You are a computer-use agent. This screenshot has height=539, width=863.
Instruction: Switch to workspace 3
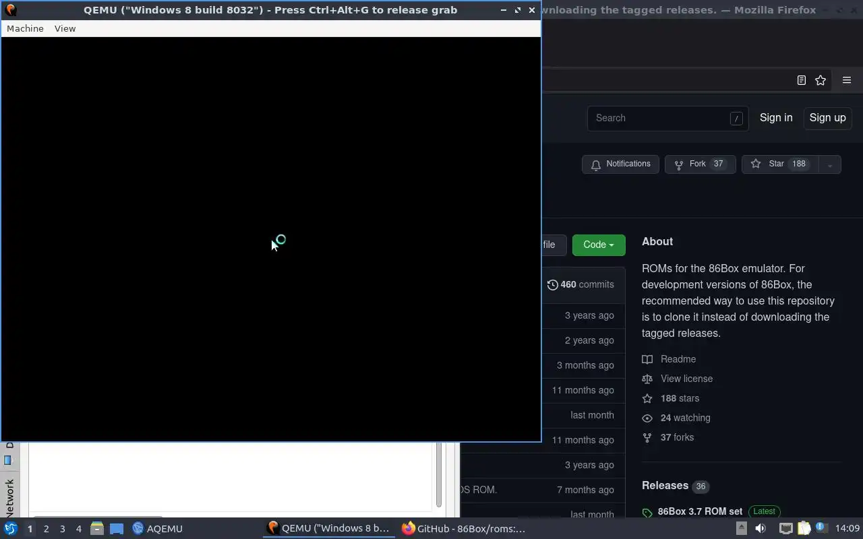(x=62, y=529)
